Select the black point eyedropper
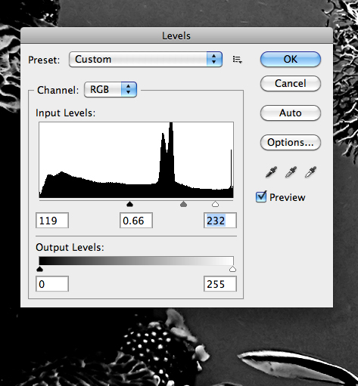Screen dimensions: 358x386 point(271,172)
